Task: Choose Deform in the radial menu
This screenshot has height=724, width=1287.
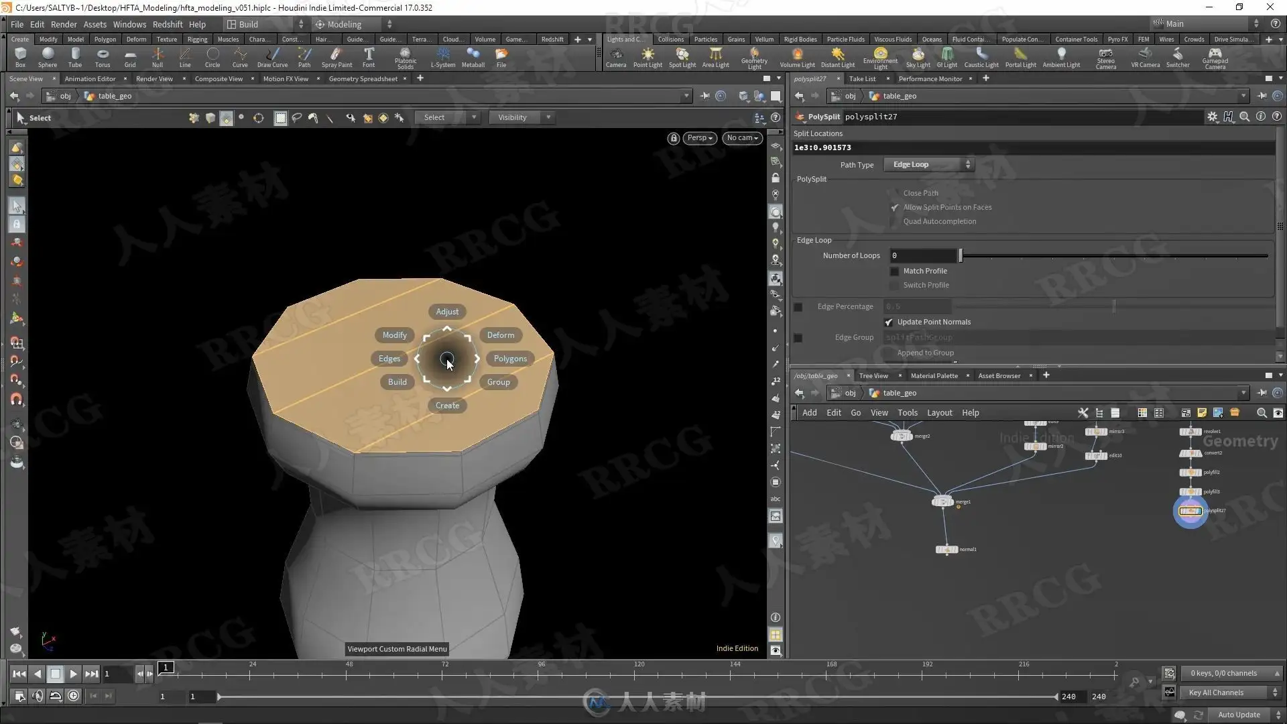Action: click(x=500, y=335)
